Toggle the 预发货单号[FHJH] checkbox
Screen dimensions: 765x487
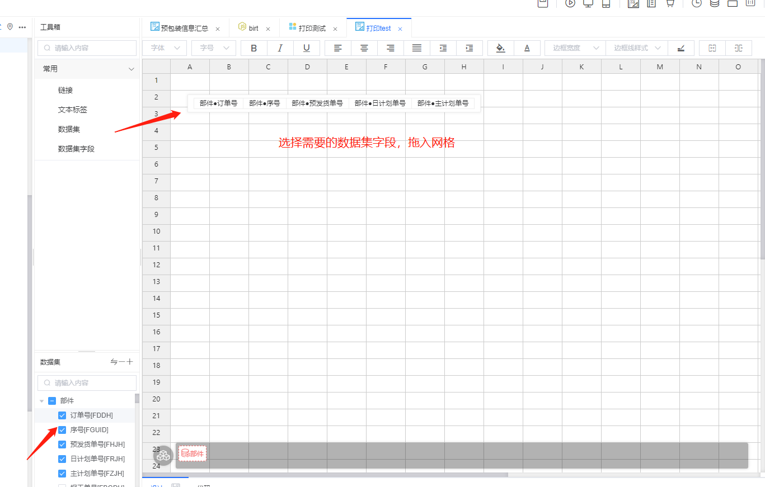(62, 445)
